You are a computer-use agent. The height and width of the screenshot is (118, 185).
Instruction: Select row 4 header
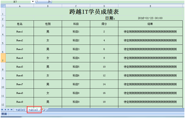click(x=3, y=31)
